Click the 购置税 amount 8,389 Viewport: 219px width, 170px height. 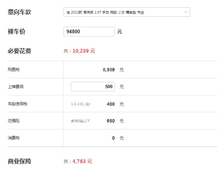[109, 70]
